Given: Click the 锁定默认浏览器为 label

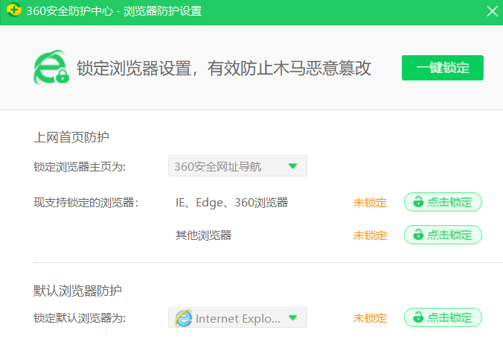Looking at the screenshot, I should (x=80, y=318).
